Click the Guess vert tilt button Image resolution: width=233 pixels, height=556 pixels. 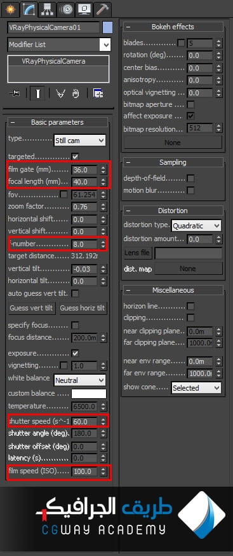point(32,308)
